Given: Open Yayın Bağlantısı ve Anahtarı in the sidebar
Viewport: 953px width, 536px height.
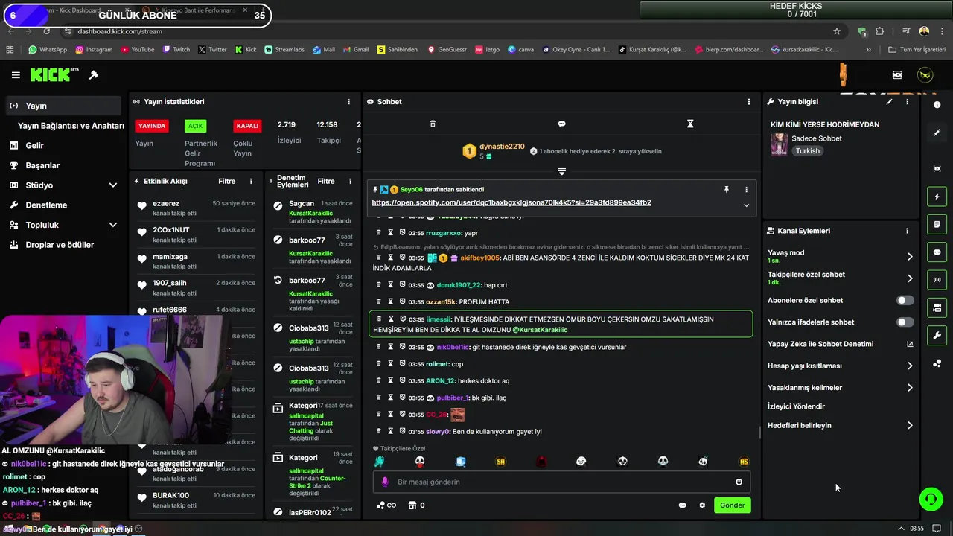Looking at the screenshot, I should click(71, 126).
